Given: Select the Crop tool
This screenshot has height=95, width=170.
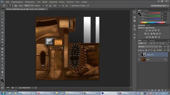Looking at the screenshot, I should 2,26.
